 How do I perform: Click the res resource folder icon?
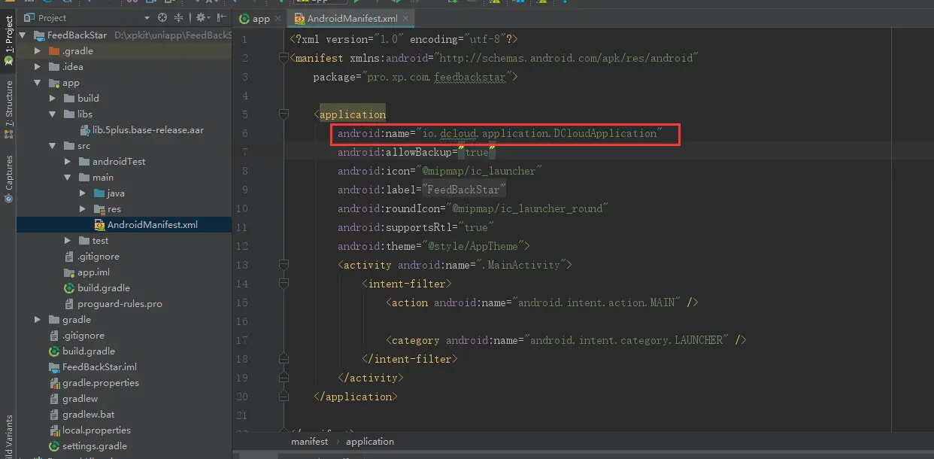click(x=99, y=209)
